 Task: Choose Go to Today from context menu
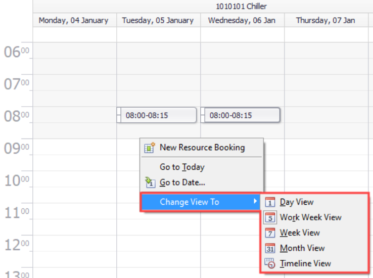pyautogui.click(x=182, y=167)
